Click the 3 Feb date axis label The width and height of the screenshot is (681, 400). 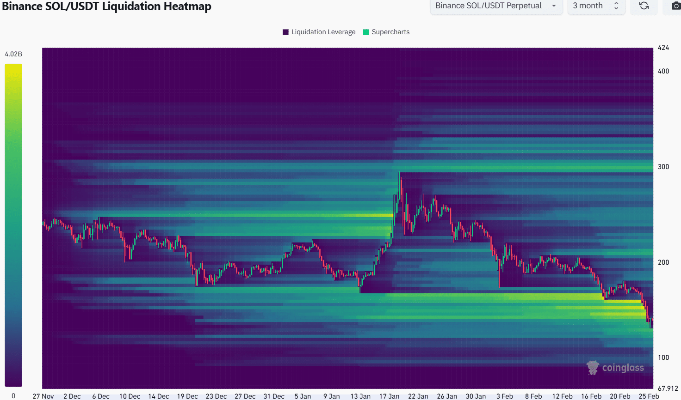coord(505,396)
